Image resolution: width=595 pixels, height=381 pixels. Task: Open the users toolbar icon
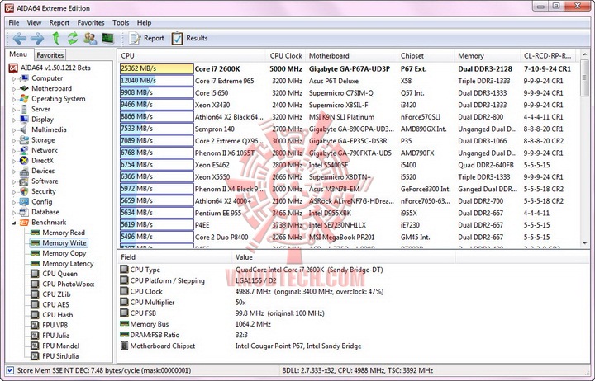(90, 38)
